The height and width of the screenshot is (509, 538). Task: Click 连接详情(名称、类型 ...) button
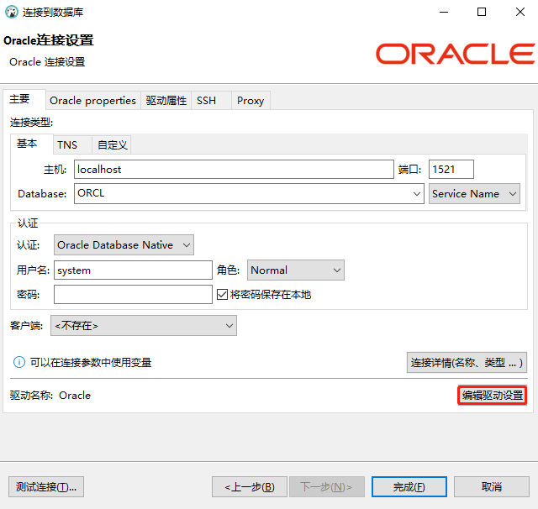coord(467,362)
